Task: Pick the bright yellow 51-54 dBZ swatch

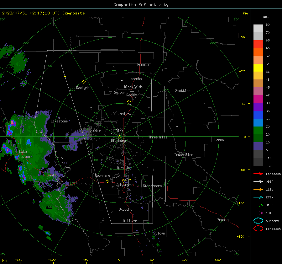Action: coord(258,68)
